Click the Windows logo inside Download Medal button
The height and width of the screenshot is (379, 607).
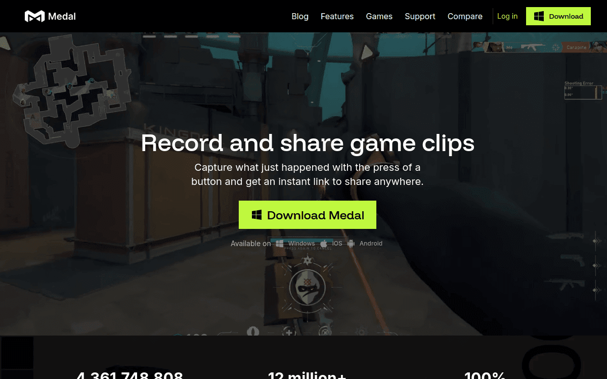click(x=257, y=214)
